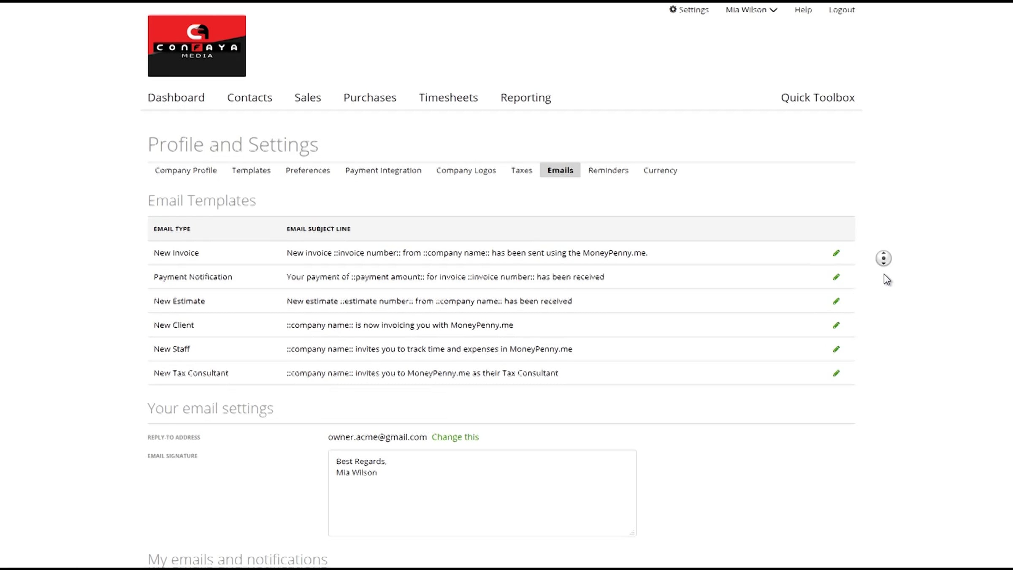
Task: Click the Confaya Media logo
Action: click(197, 46)
